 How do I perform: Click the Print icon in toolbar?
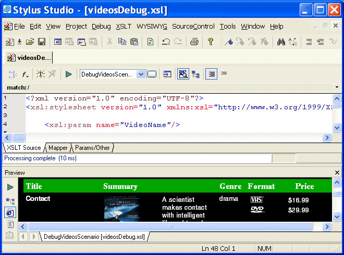[x=194, y=42]
